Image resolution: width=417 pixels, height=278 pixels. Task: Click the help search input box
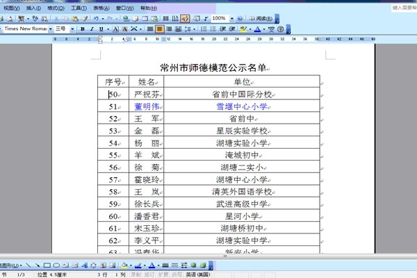click(404, 8)
